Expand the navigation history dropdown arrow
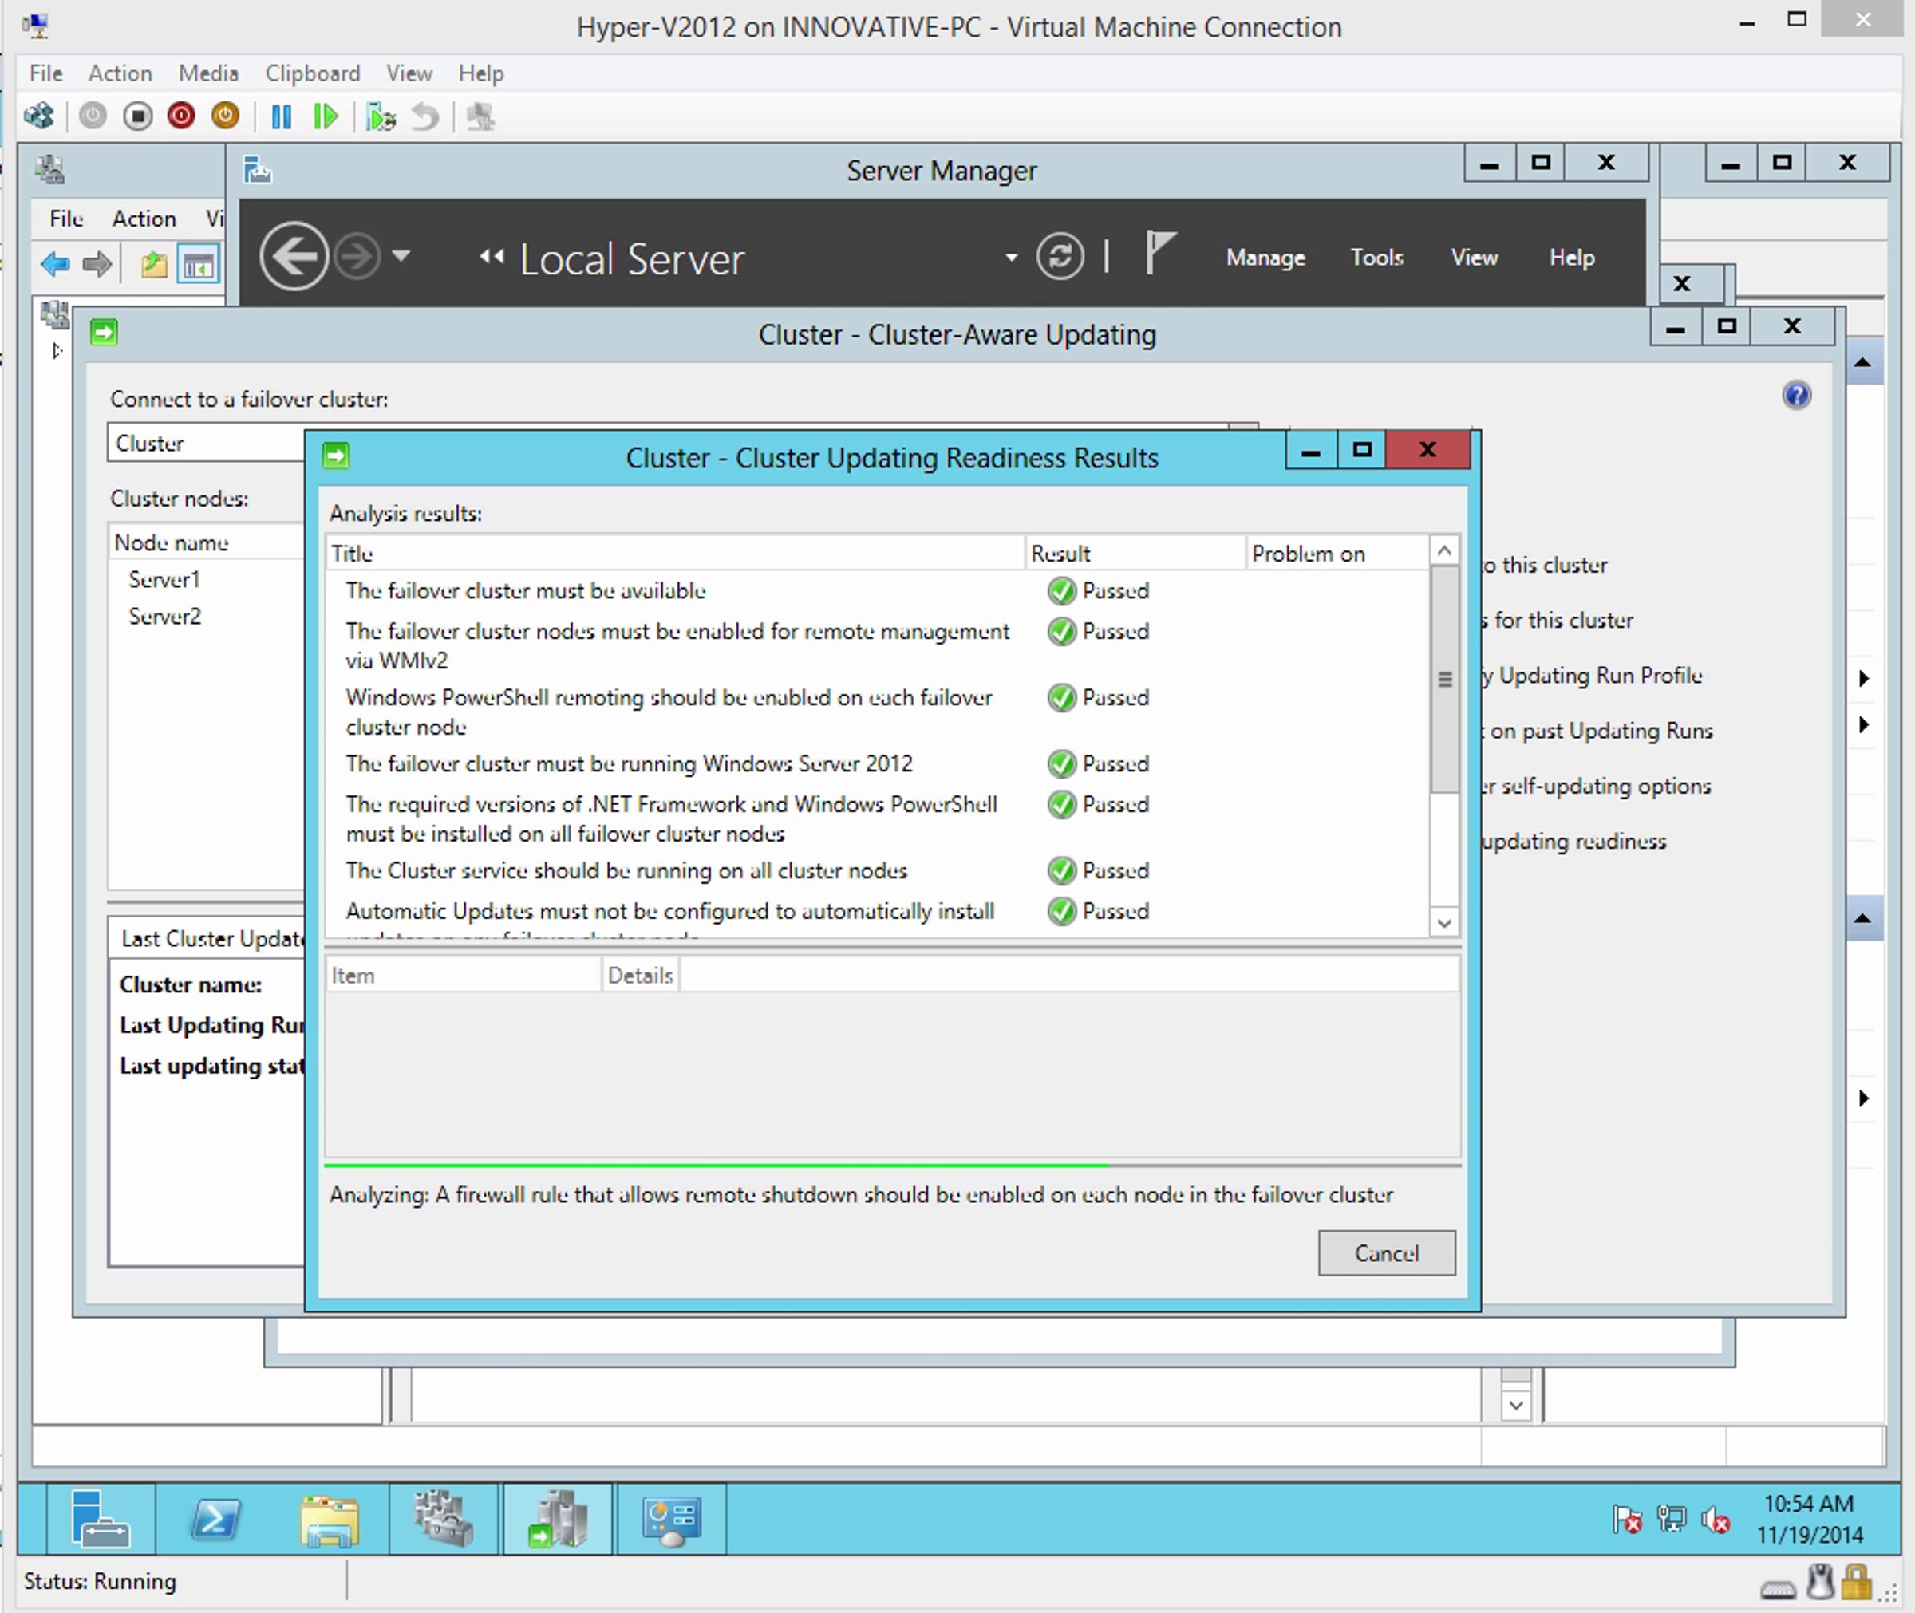1915x1613 pixels. 401,256
